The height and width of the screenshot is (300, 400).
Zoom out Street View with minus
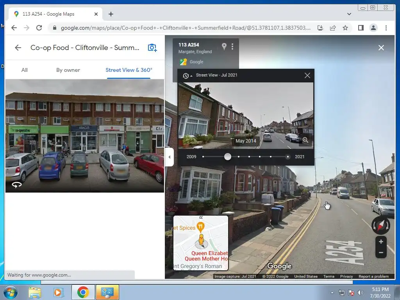click(381, 253)
